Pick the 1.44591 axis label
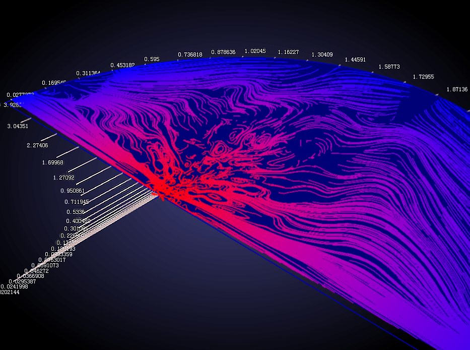Screen dimensions: 470x350 point(355,60)
